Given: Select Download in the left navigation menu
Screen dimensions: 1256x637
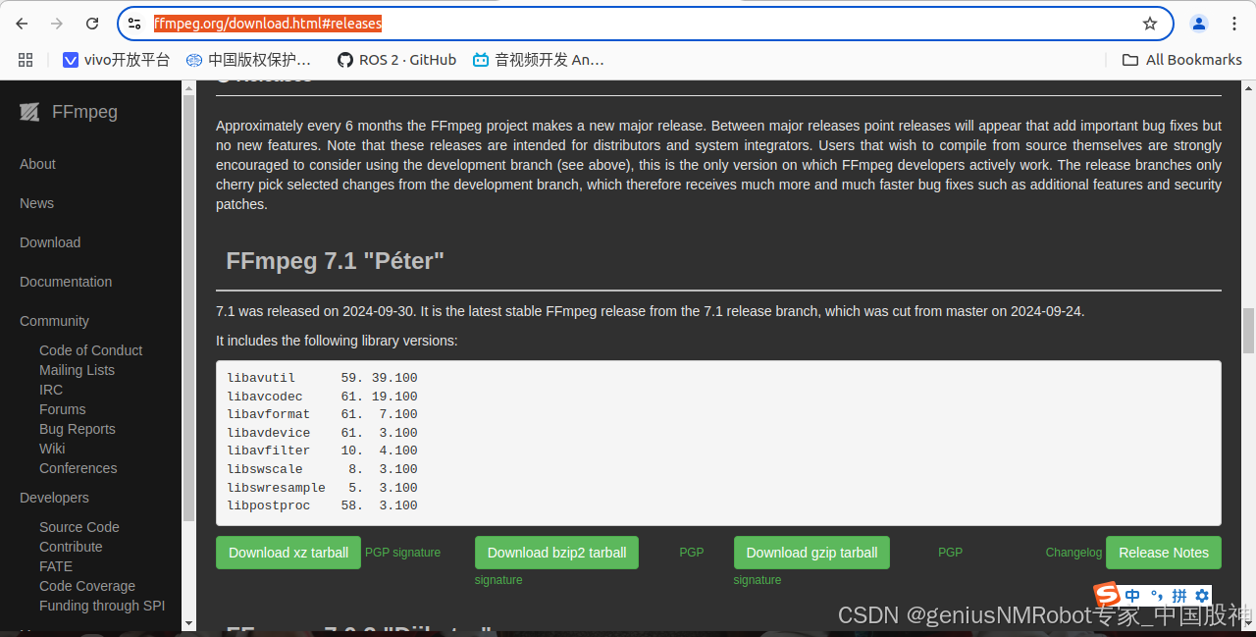Looking at the screenshot, I should (49, 242).
